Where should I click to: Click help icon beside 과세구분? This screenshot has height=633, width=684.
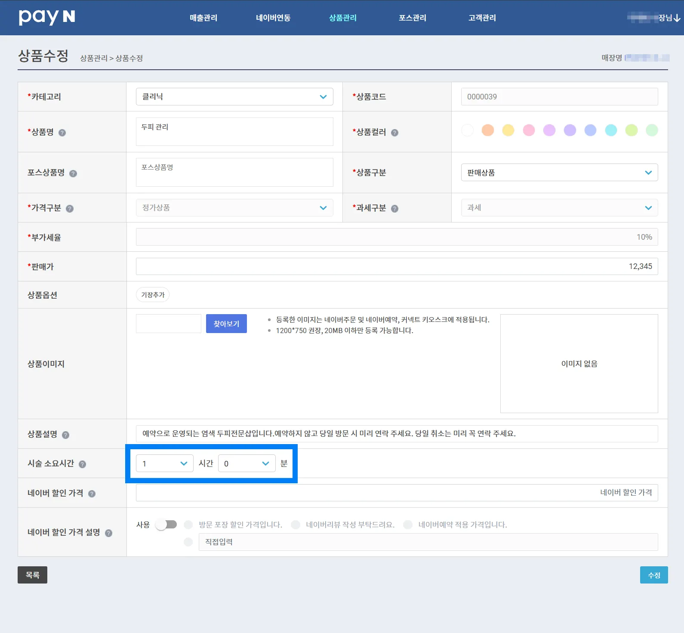(394, 208)
